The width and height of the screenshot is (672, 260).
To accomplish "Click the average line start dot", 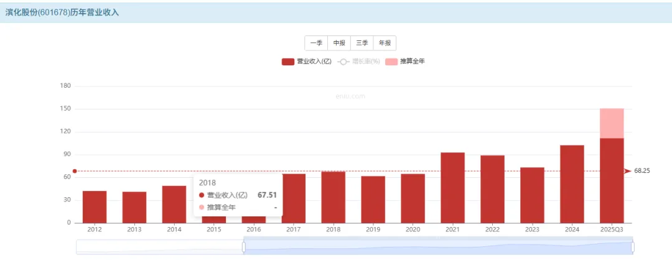I will [x=75, y=171].
